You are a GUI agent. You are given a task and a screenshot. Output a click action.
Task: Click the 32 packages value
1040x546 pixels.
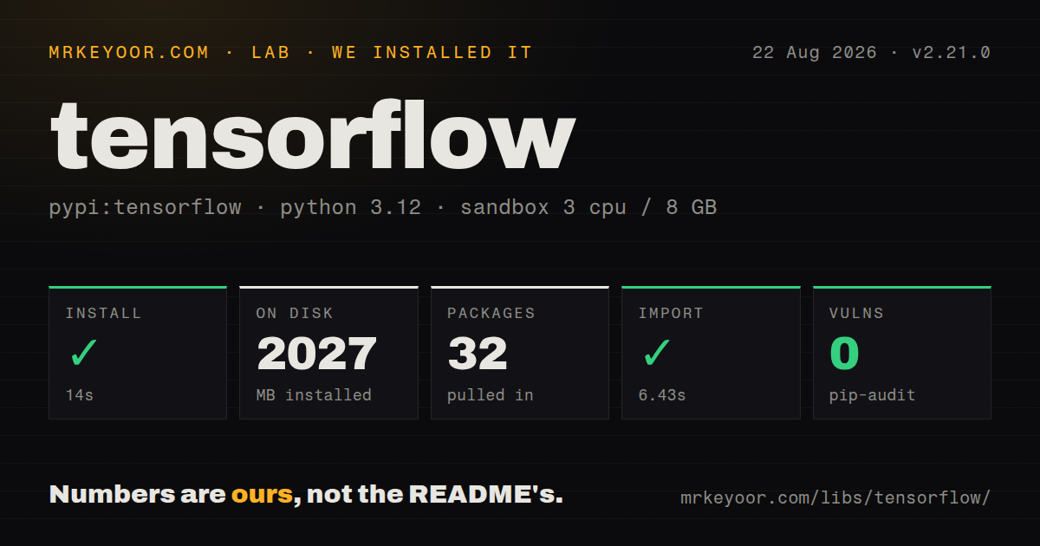click(x=478, y=354)
